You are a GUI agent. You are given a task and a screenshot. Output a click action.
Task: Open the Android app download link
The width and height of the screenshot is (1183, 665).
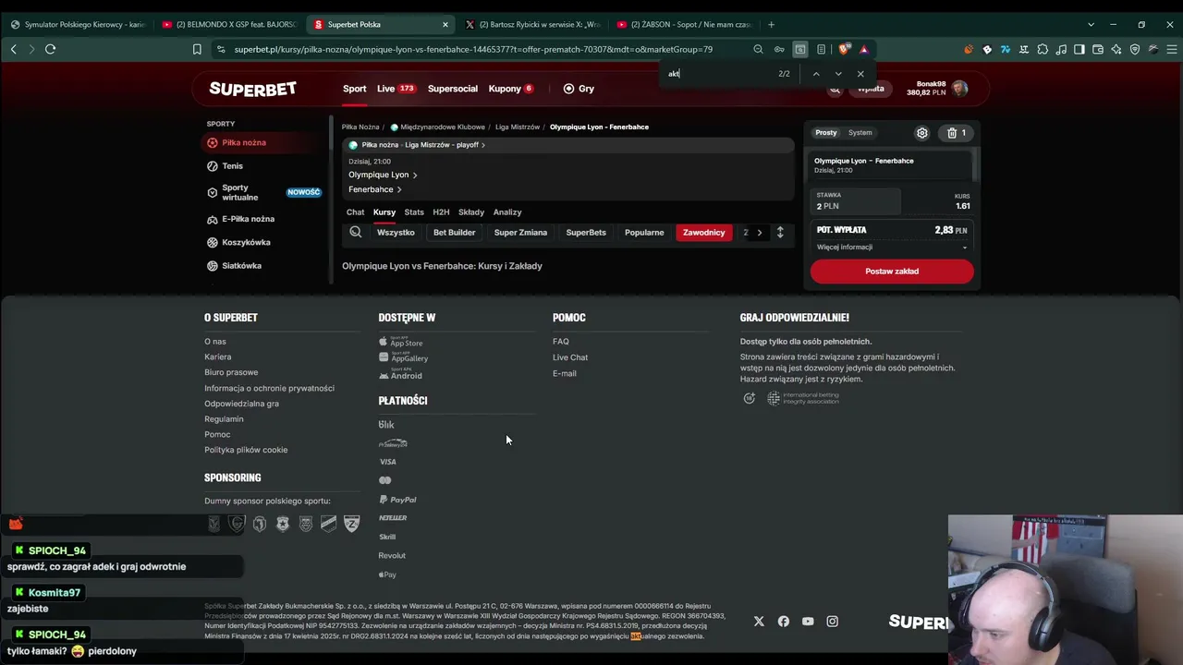tap(400, 375)
